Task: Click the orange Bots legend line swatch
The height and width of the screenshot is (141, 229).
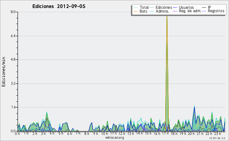Action: click(x=135, y=11)
